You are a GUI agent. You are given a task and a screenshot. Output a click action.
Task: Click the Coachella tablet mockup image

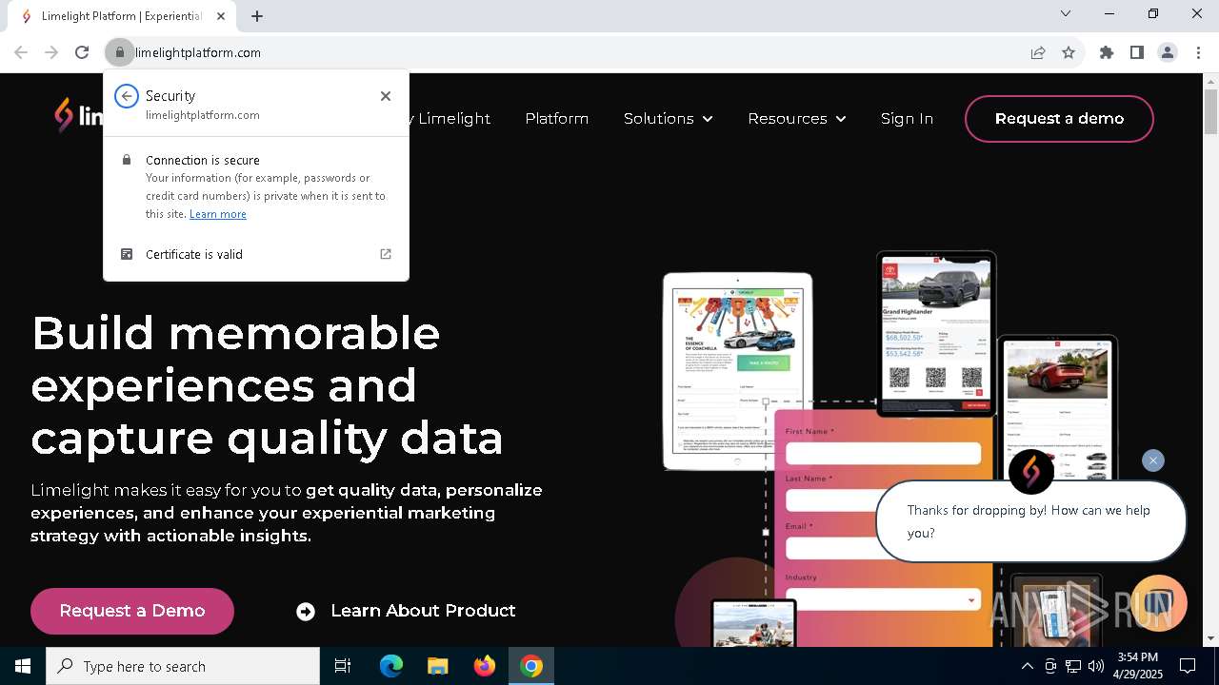coord(738,371)
